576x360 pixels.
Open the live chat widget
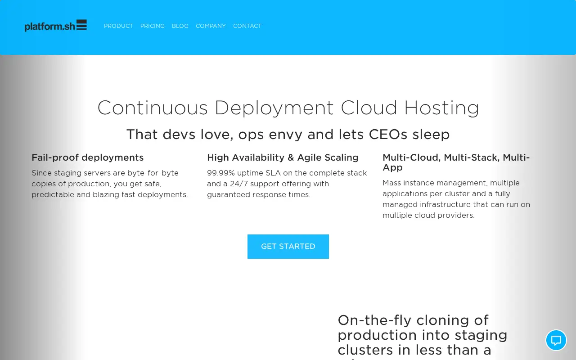click(x=556, y=340)
